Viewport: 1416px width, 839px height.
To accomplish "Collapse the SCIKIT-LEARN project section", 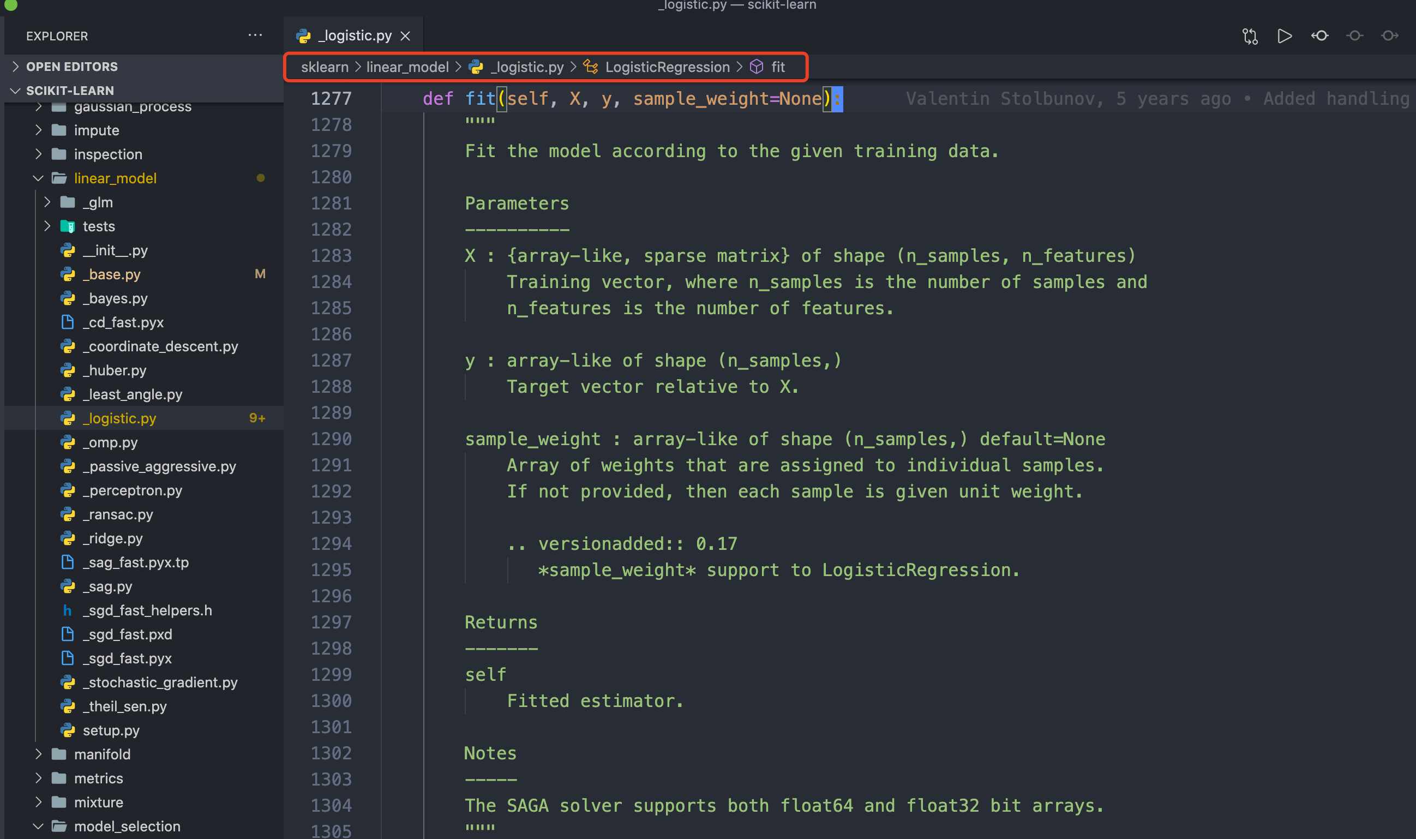I will pyautogui.click(x=69, y=91).
